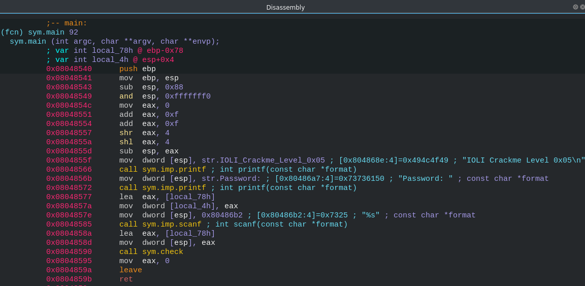This screenshot has width=585, height=286.
Task: Select address 0x08048540 push ebp line
Action: [x=292, y=69]
